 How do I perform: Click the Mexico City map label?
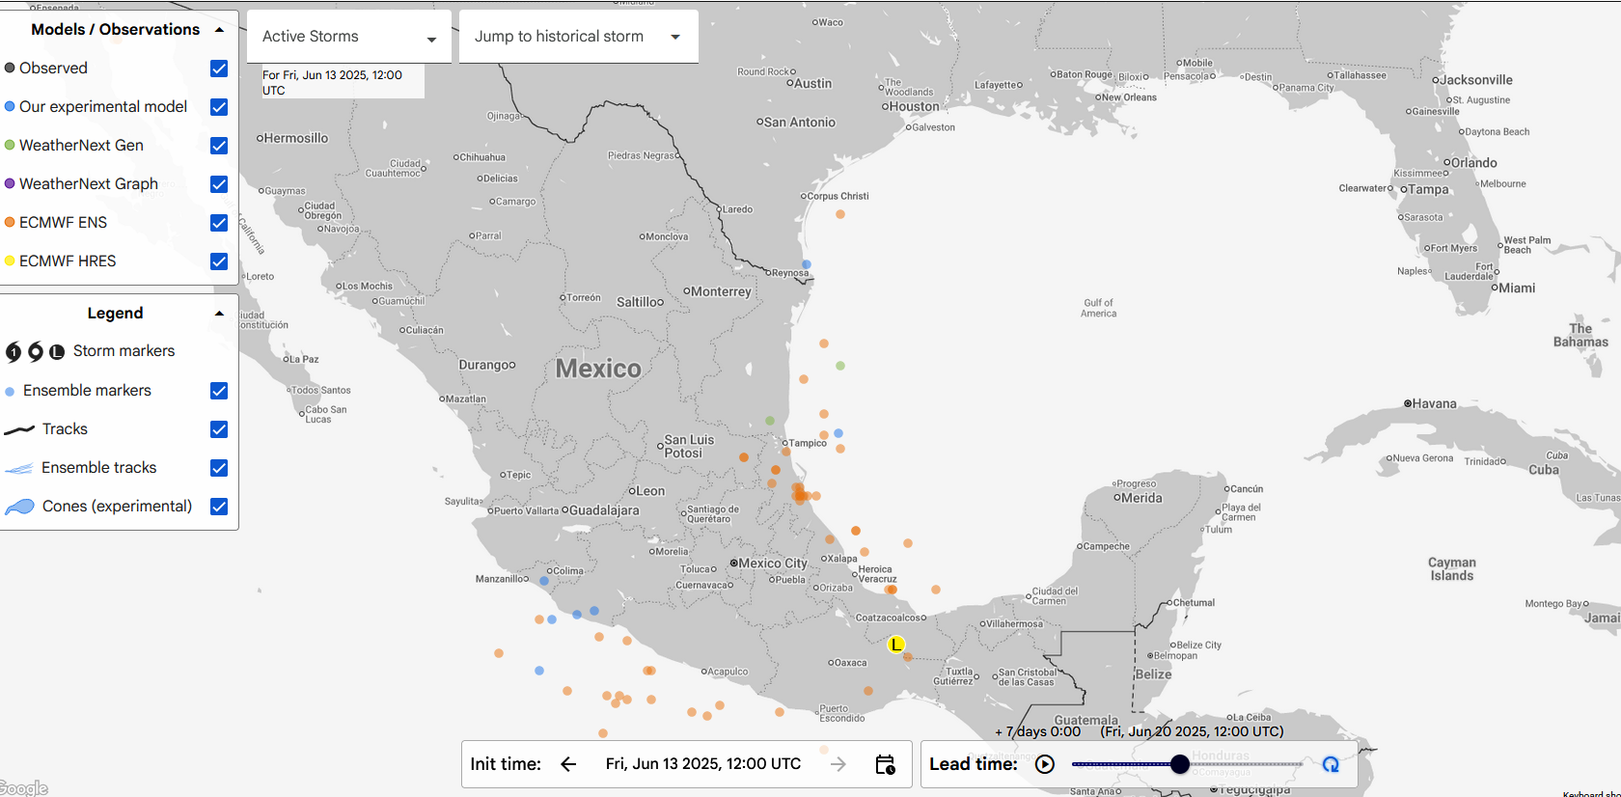click(773, 563)
